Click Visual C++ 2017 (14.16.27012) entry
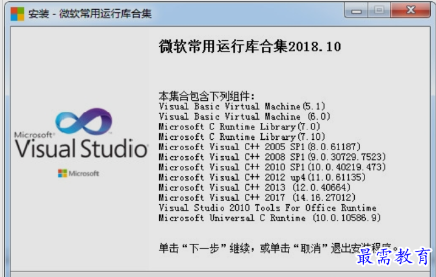Screen dimensions: 436x277 tap(257, 198)
